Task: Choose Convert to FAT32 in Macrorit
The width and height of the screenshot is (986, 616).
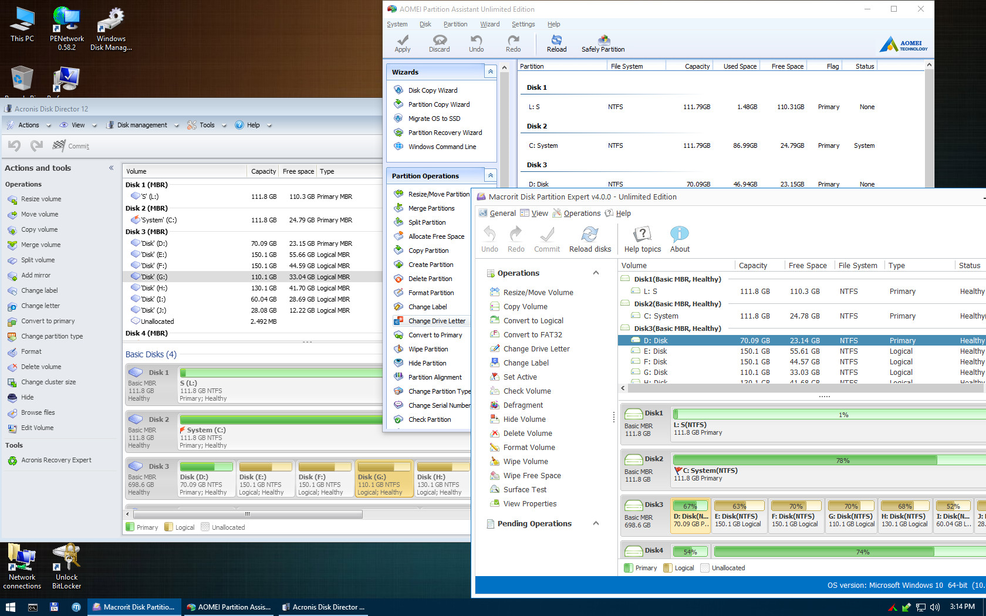Action: pyautogui.click(x=532, y=334)
